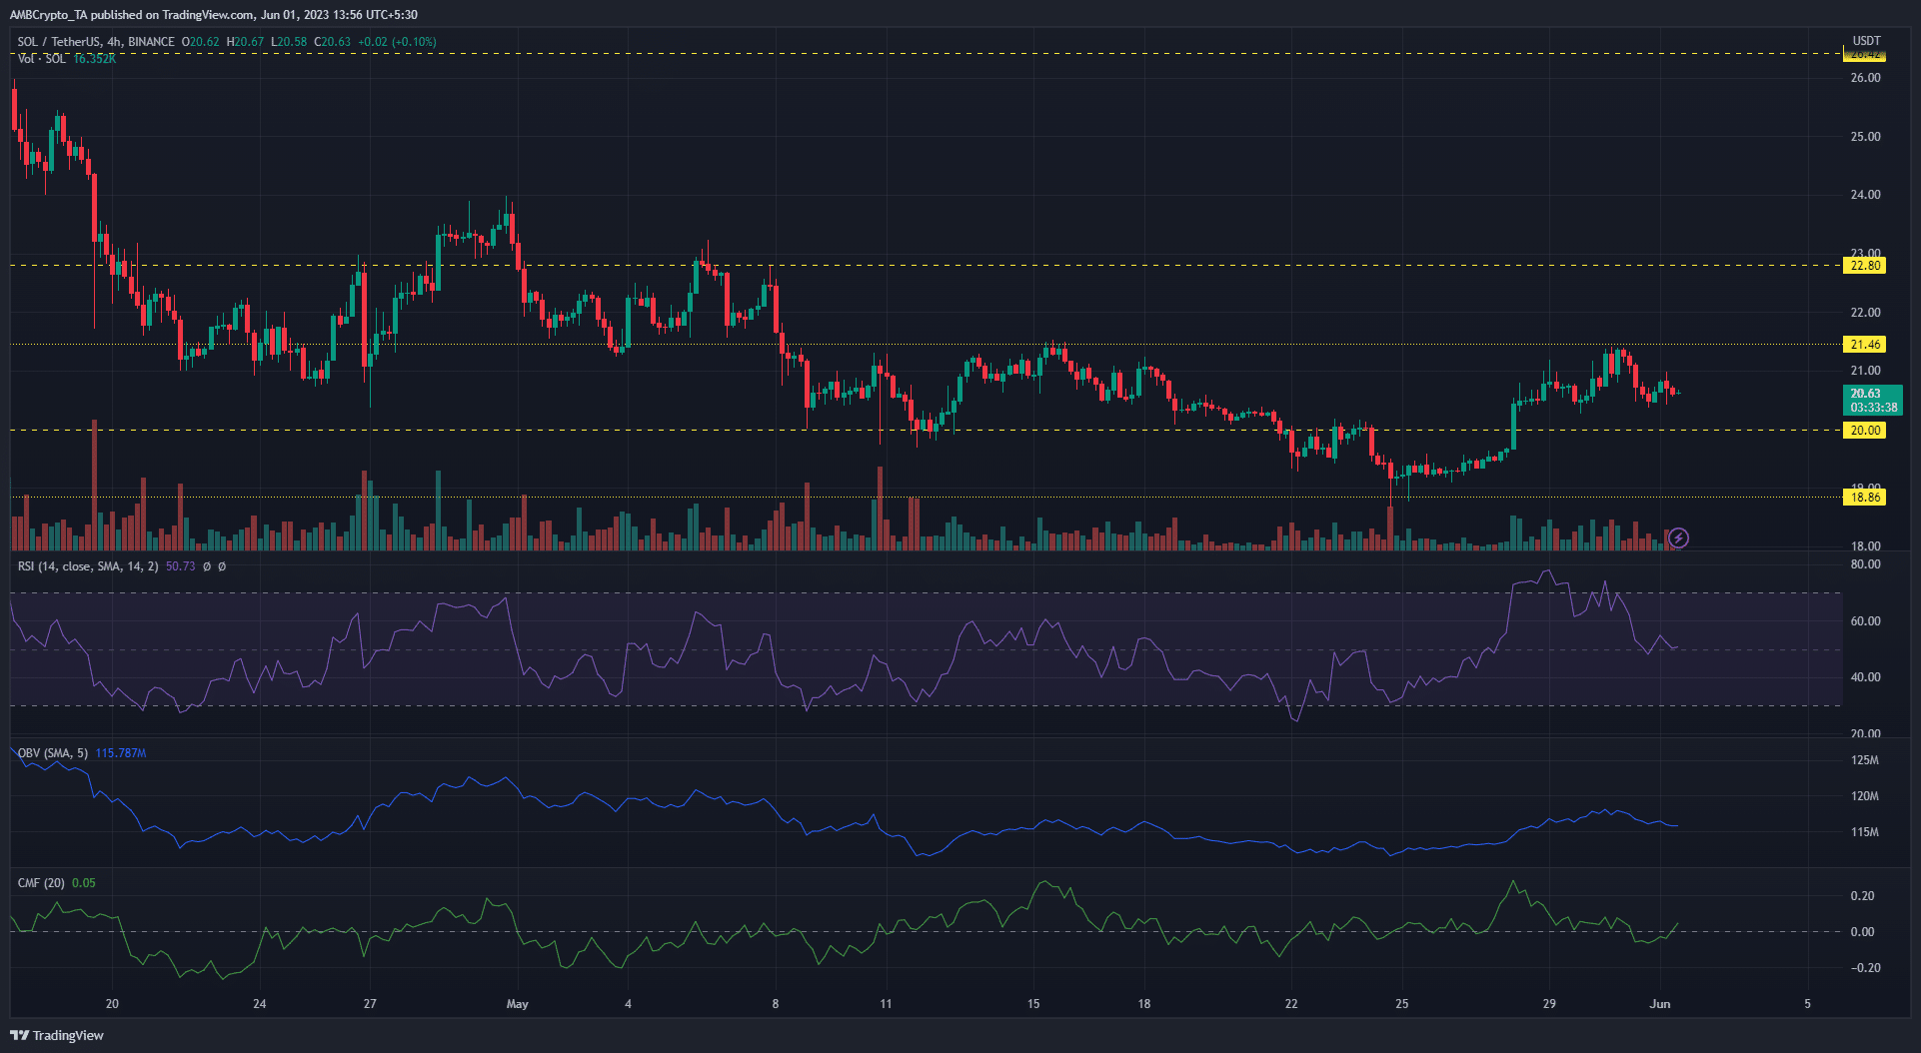The image size is (1921, 1053).
Task: Open the CMF (20) indicator legend
Action: 41,883
